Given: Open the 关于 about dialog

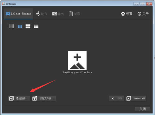Looking at the screenshot, I should pos(143,14).
